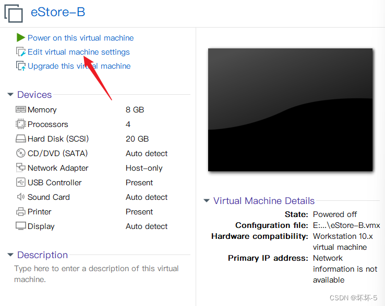Click the Printer device icon
385x306 pixels.
[21, 211]
